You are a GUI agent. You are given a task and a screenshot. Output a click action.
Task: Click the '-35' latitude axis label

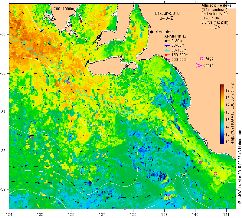pos(3,34)
